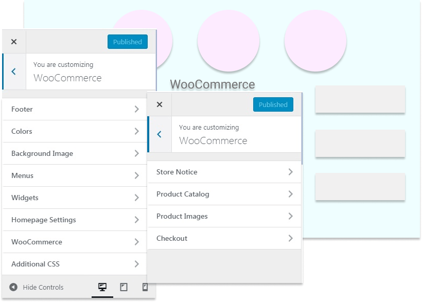Click the Published button in left panel

click(x=127, y=42)
